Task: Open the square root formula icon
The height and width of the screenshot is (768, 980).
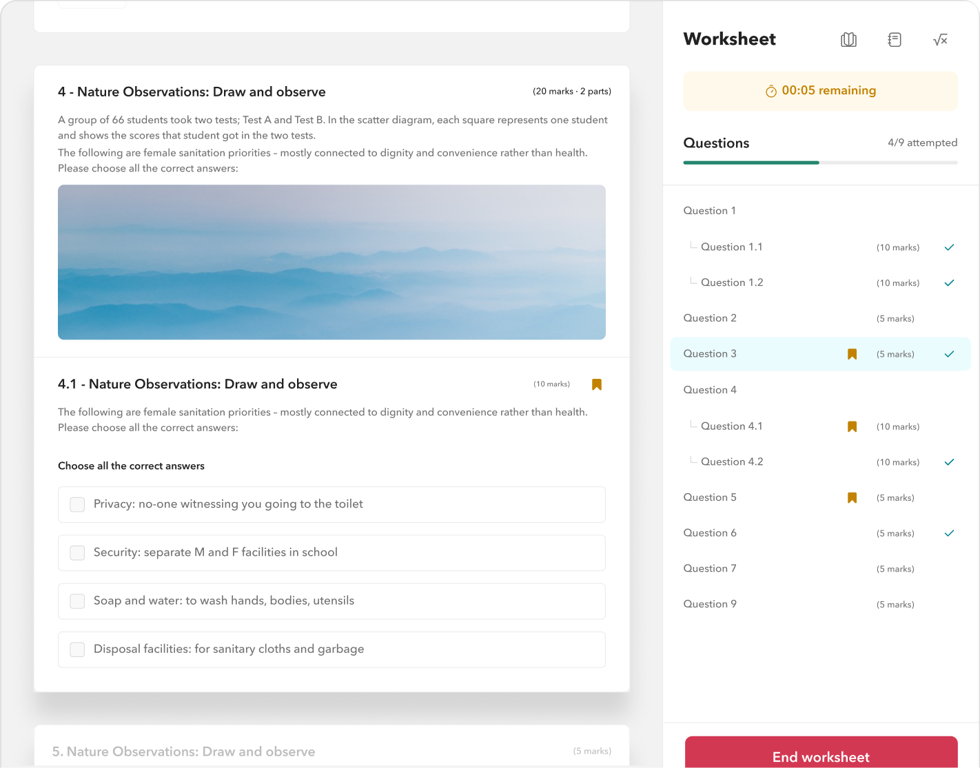Action: tap(940, 40)
